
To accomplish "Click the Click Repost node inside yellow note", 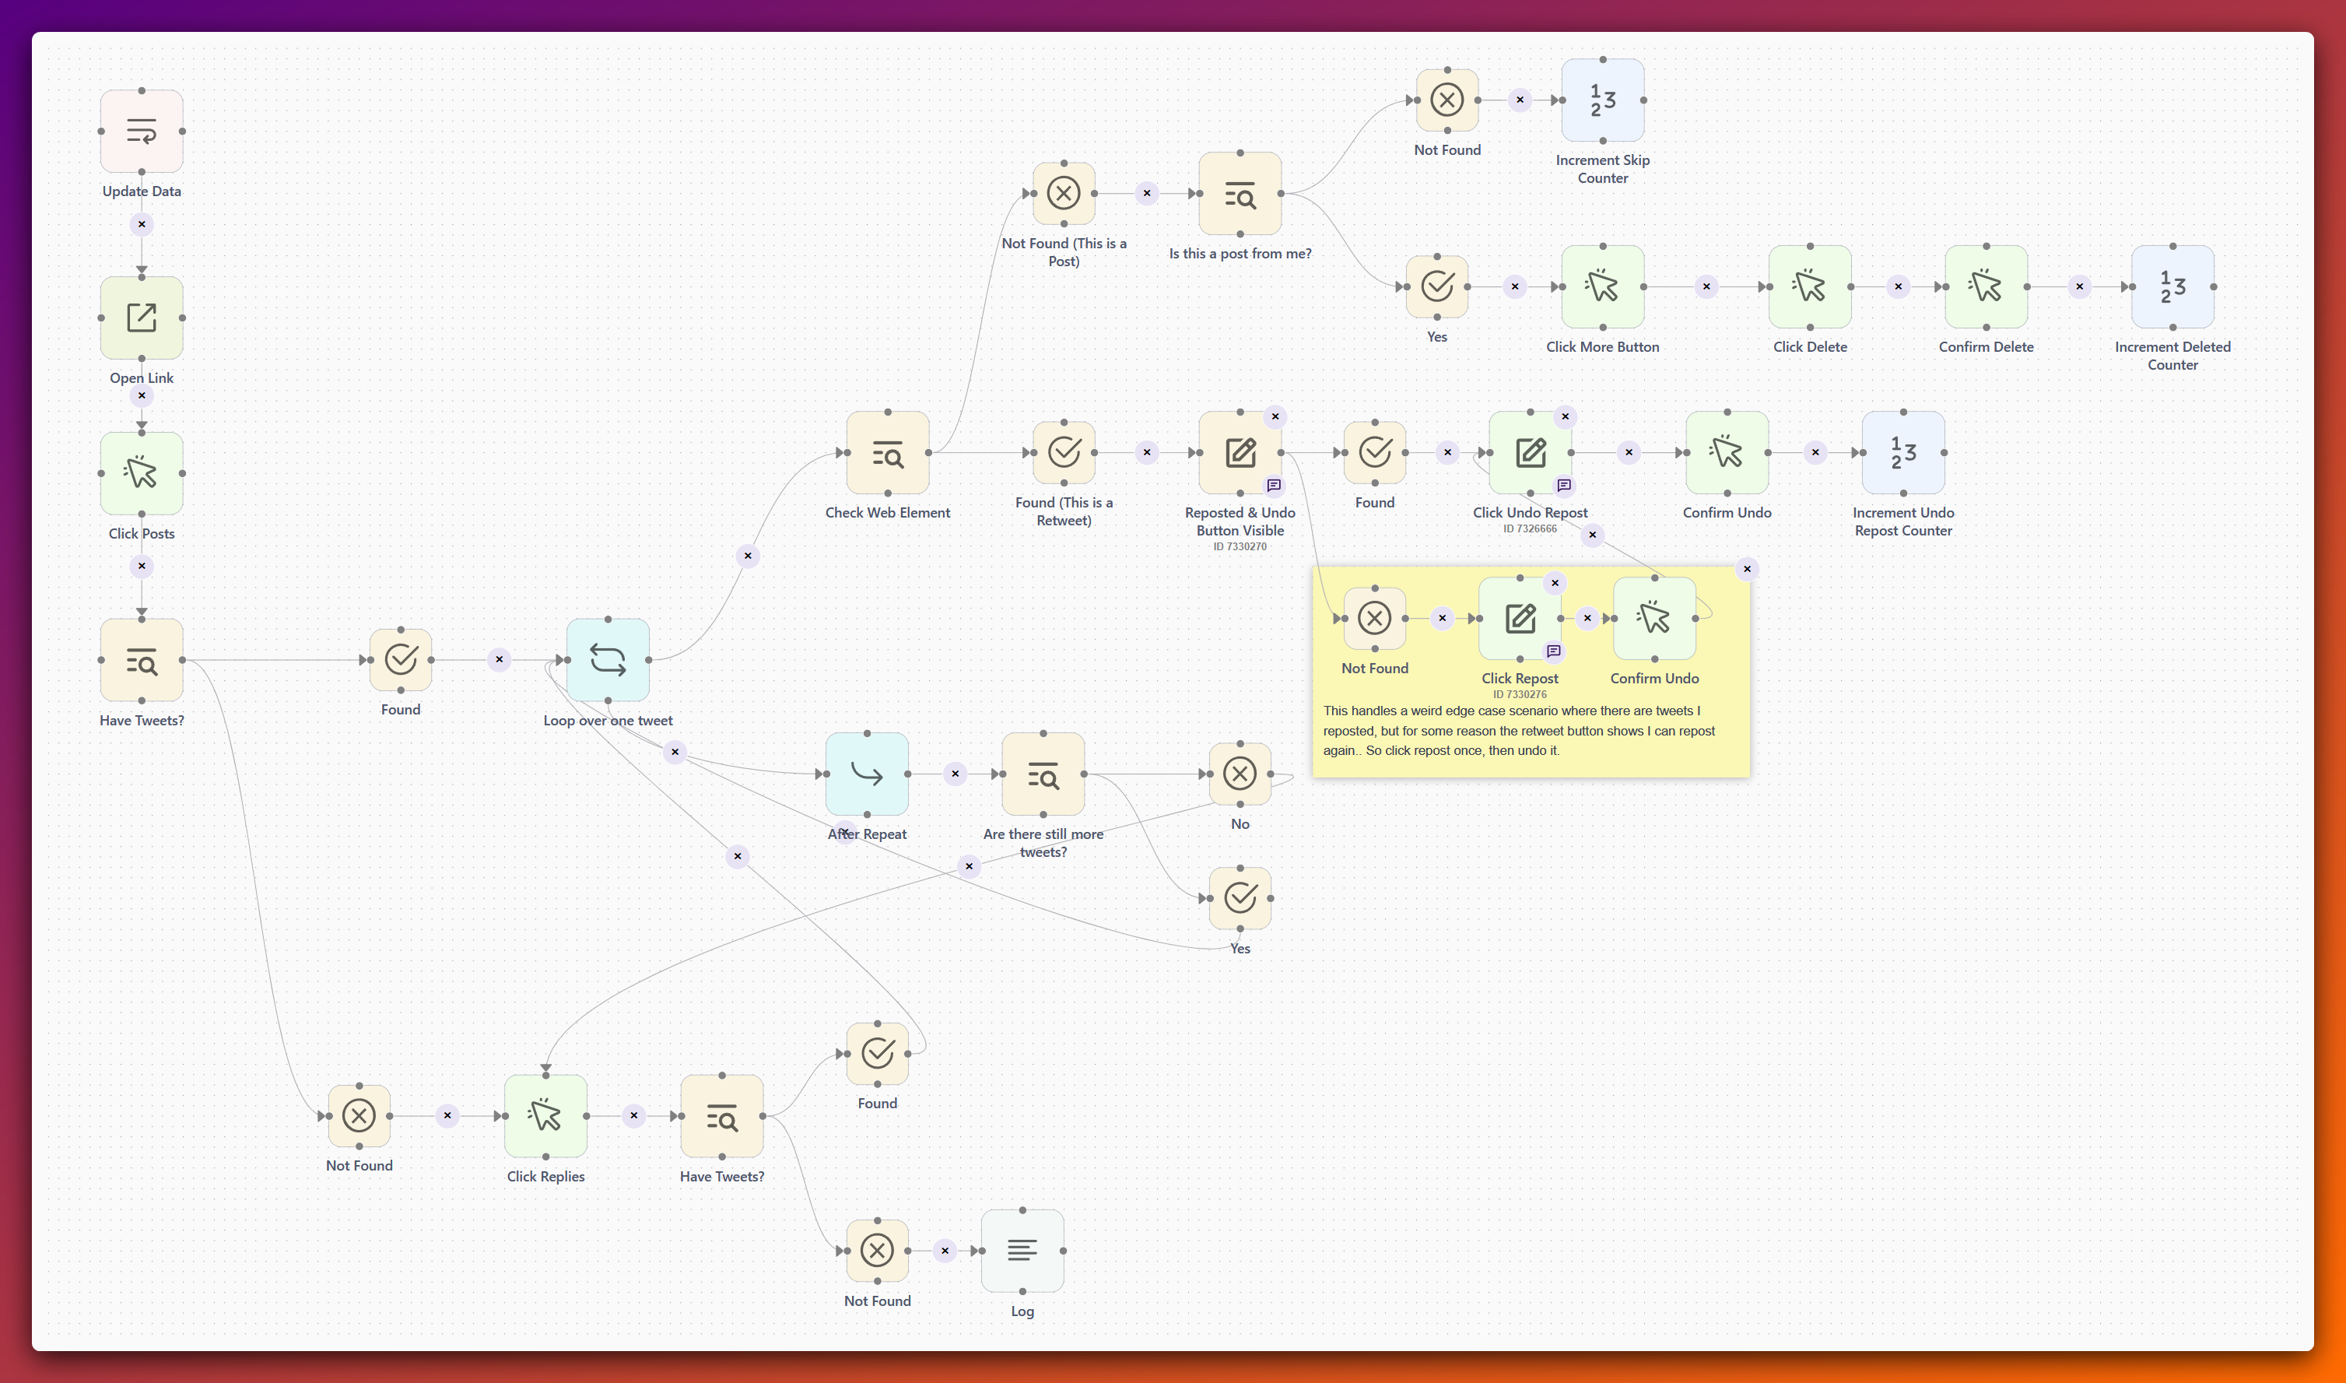I will (1519, 617).
